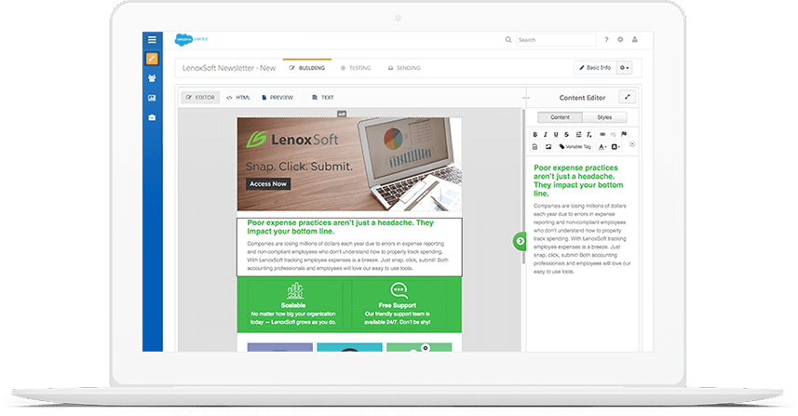Viewport: 798px width, 416px height.
Task: Select the Editor view tab
Action: 200,97
